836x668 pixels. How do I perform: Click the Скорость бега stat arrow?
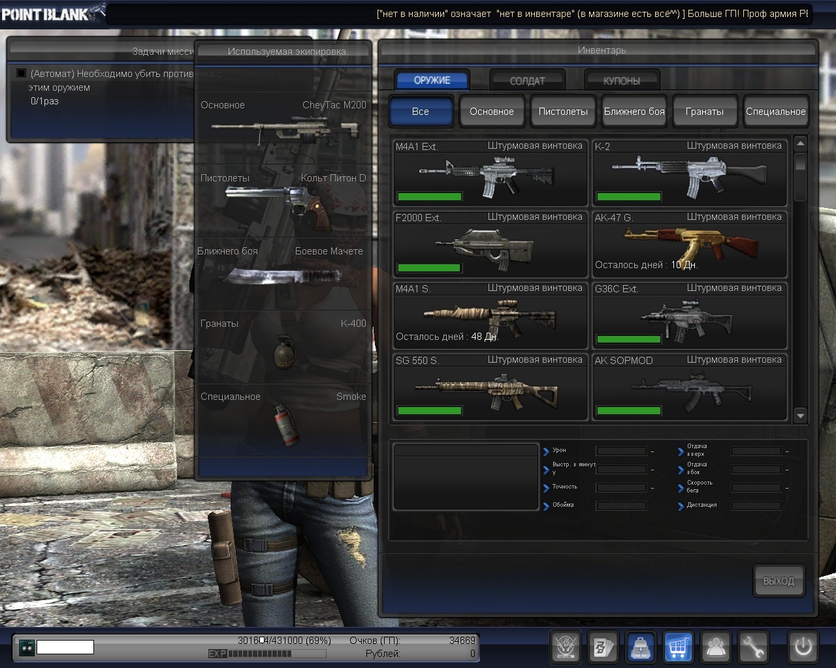(681, 487)
